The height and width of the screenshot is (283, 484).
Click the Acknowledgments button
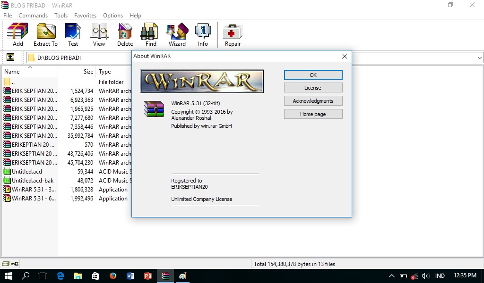pos(313,100)
